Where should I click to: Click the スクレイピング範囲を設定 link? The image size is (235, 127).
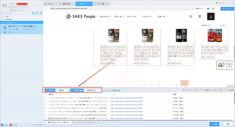click(x=111, y=90)
